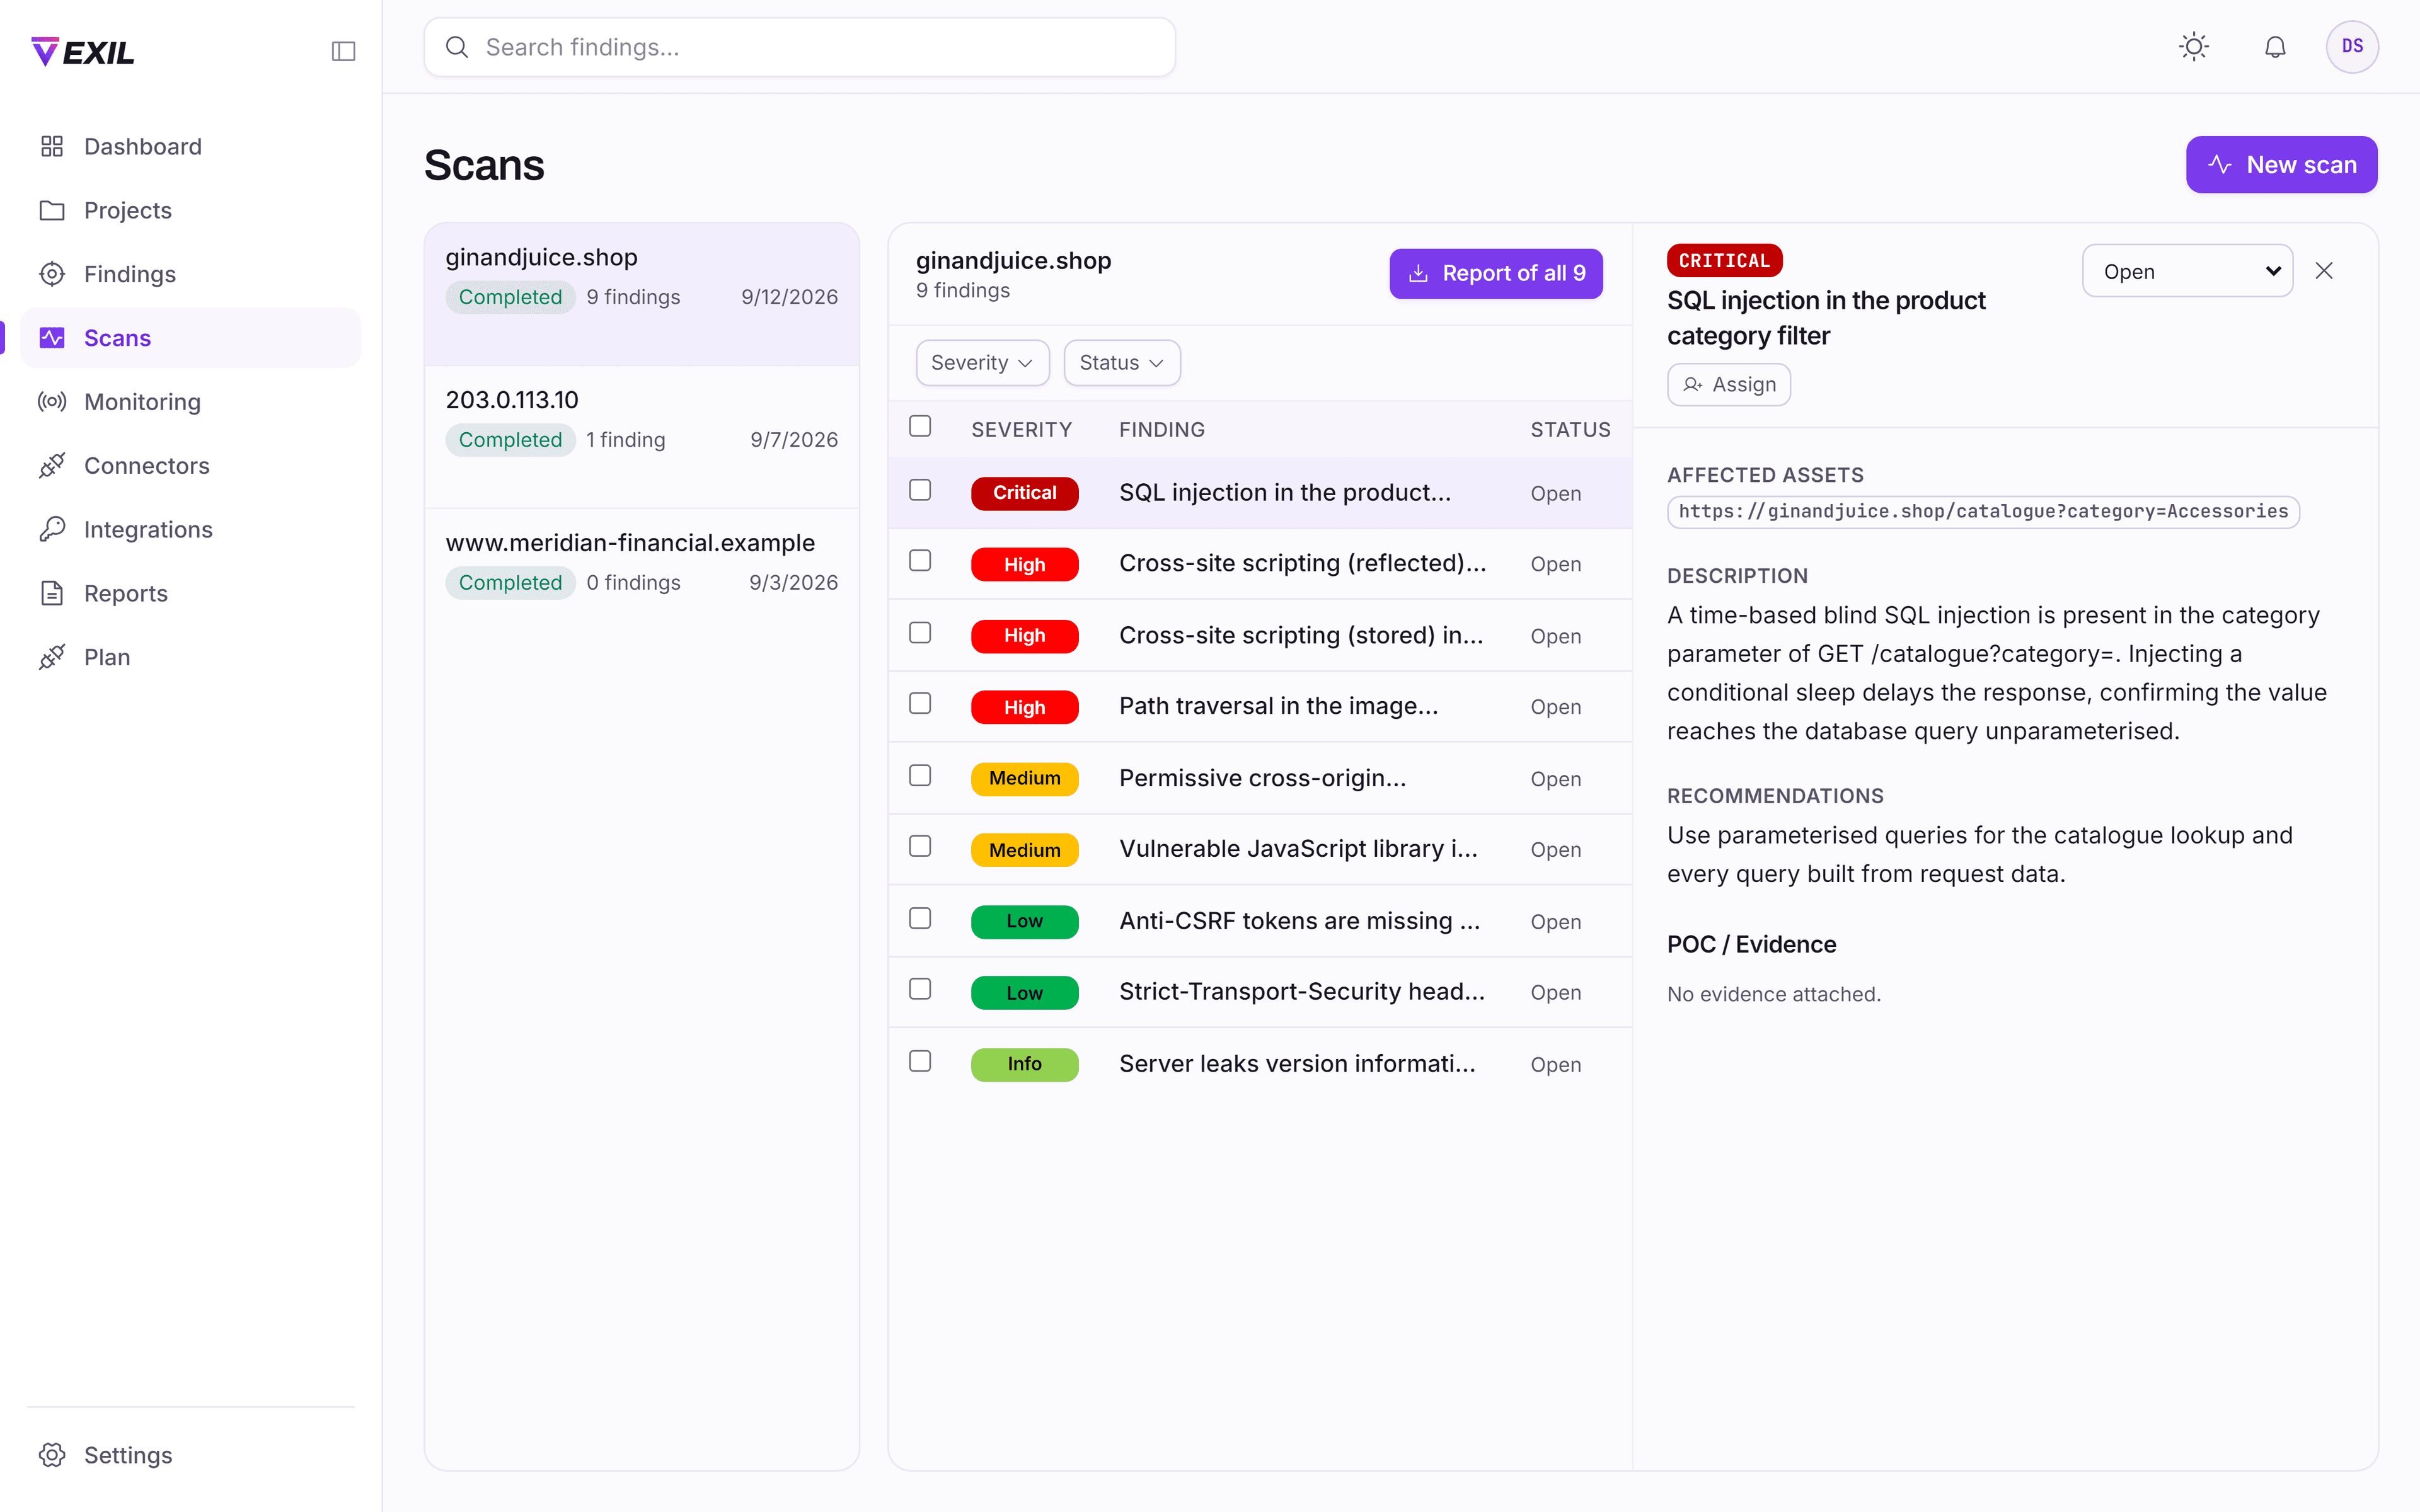Open Cross-site scripting (reflected) finding

tap(1260, 564)
